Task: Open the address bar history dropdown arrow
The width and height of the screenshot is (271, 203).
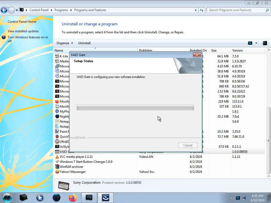Action: click(196, 10)
